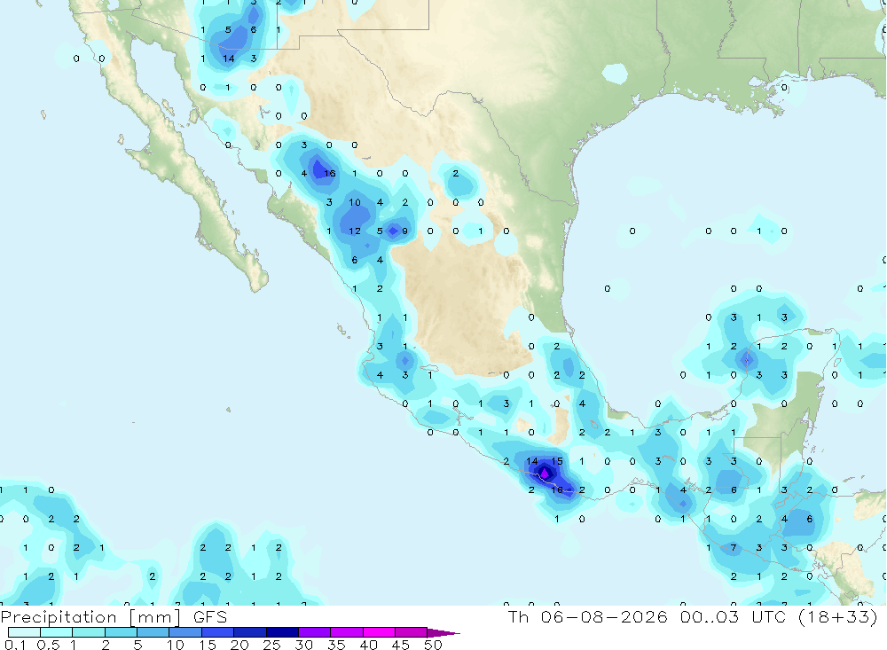Click the "GFS" model label
This screenshot has height=650, width=887.
click(x=210, y=617)
